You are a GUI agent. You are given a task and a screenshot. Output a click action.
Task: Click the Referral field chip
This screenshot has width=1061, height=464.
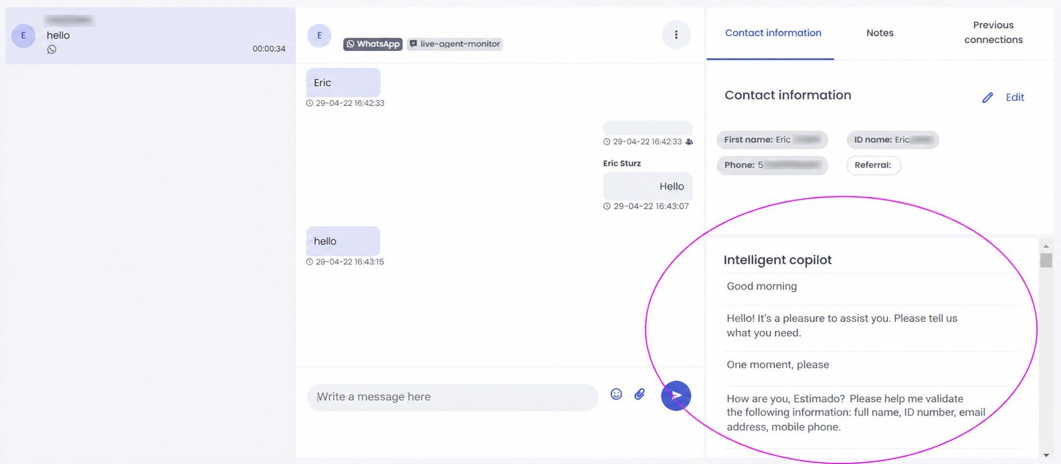tap(873, 165)
